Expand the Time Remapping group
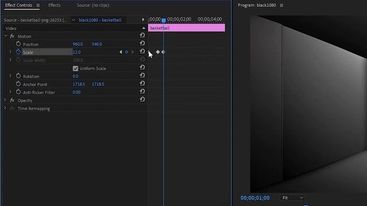The image size is (367, 206). [x=5, y=108]
